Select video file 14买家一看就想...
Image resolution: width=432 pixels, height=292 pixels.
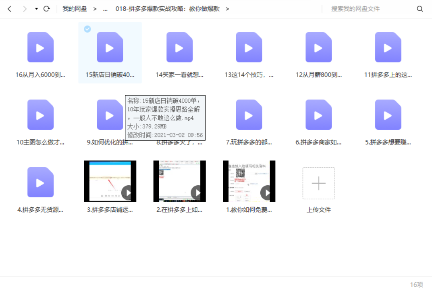pos(180,47)
